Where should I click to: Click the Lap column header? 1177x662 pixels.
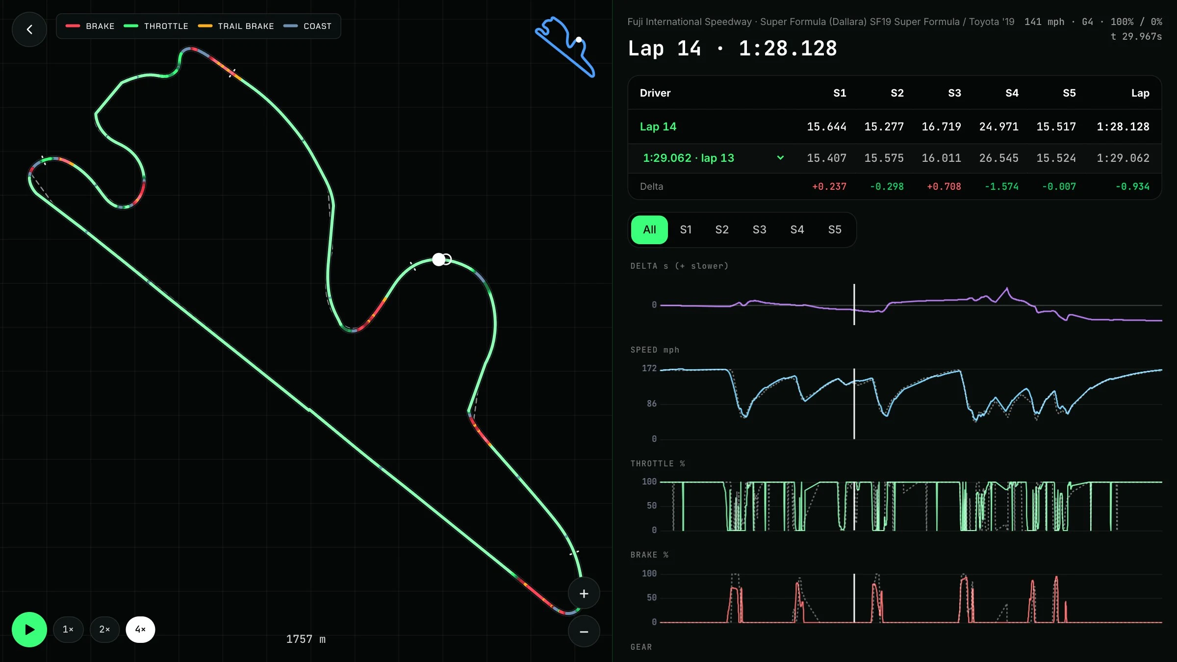[1140, 93]
